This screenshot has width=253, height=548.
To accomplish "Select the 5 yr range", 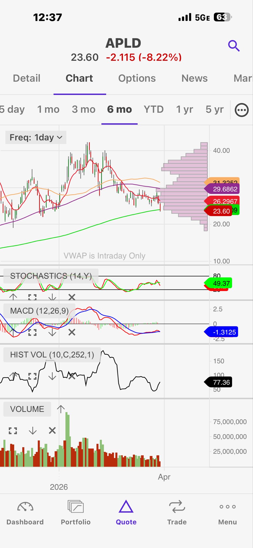I will click(214, 109).
